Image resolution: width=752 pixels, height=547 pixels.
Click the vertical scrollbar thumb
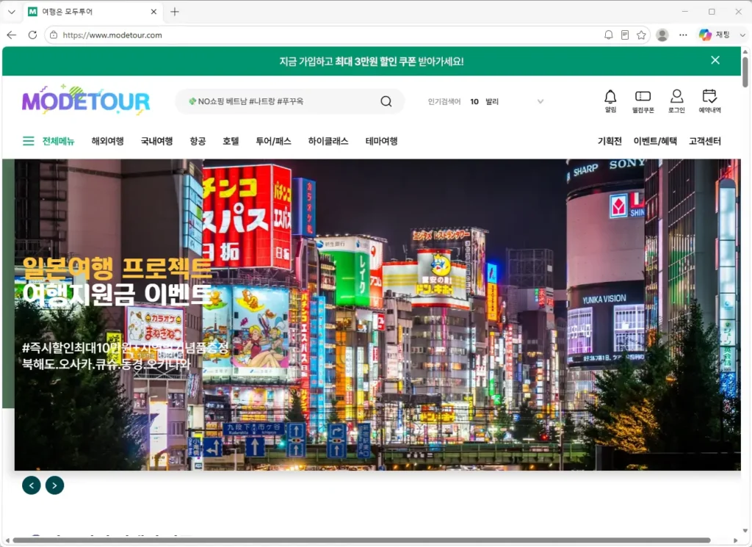tap(745, 72)
